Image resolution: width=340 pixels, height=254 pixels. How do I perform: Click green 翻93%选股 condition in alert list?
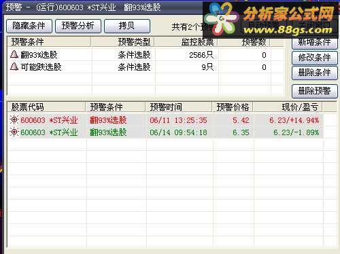pos(108,132)
